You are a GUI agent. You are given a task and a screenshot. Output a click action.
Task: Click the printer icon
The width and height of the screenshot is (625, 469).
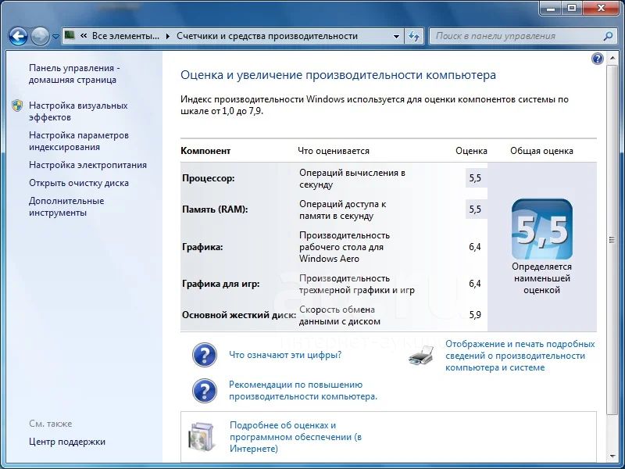421,356
